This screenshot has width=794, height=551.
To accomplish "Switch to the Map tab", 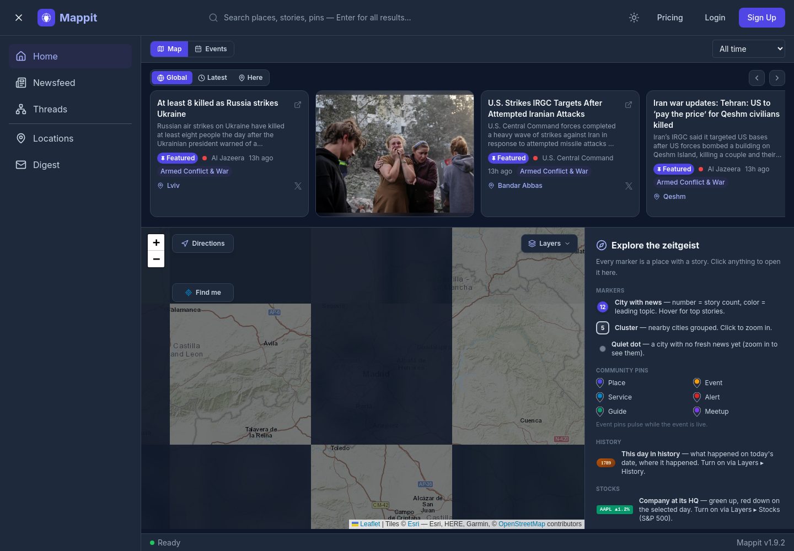I will pos(169,49).
